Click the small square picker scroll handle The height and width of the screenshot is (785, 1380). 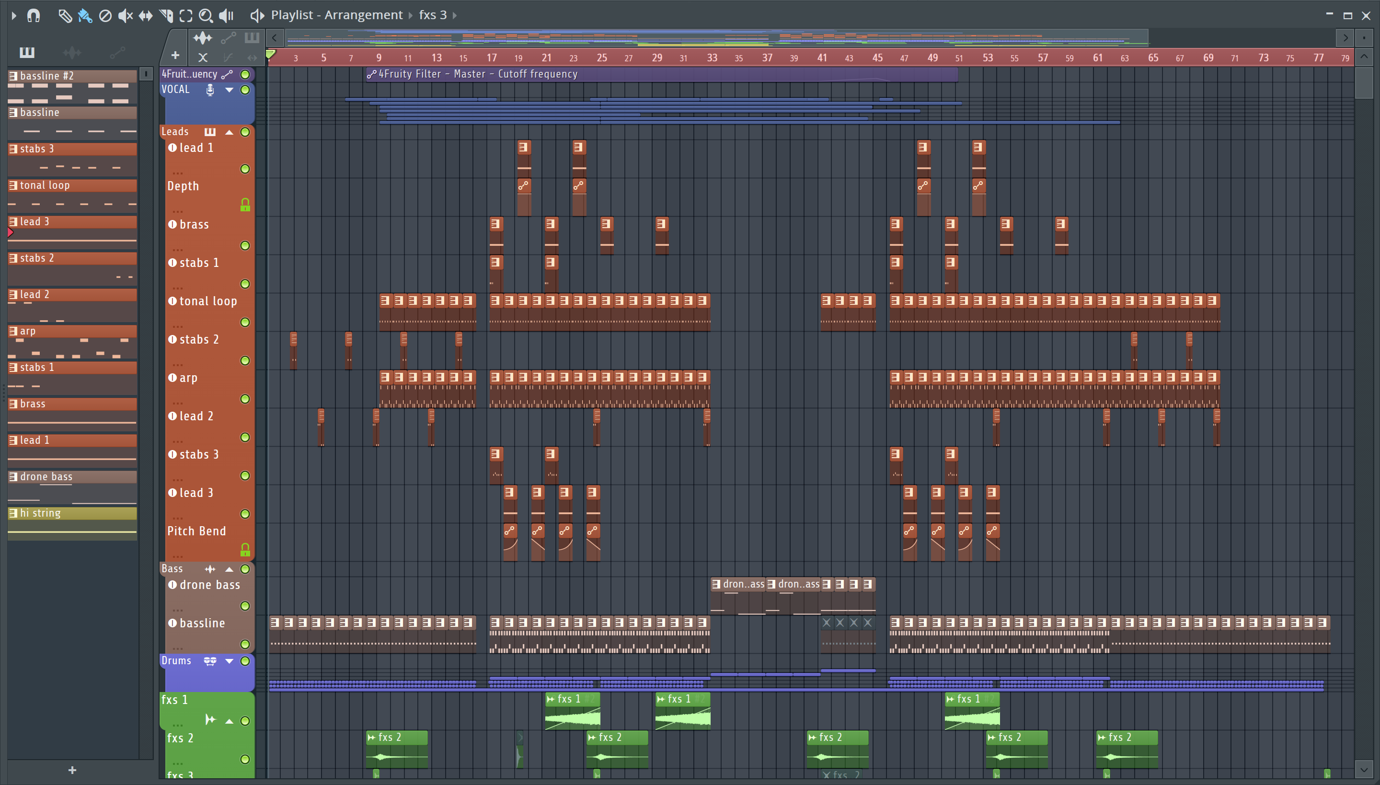pyautogui.click(x=146, y=73)
